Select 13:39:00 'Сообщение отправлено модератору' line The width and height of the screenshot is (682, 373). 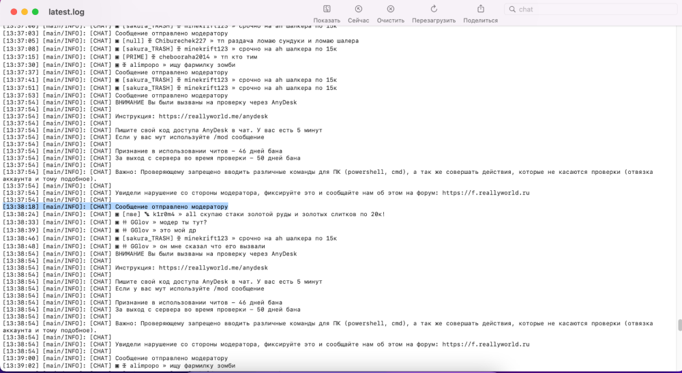pyautogui.click(x=115, y=358)
